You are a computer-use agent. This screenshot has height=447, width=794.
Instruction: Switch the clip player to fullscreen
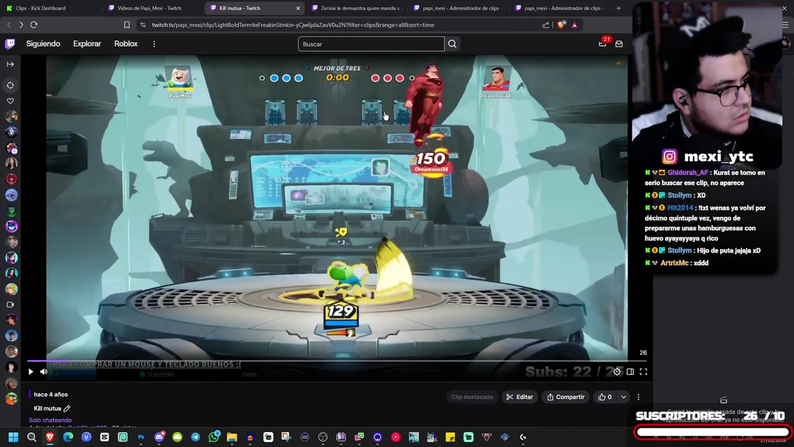pyautogui.click(x=643, y=372)
